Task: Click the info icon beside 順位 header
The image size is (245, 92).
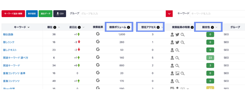Action: [x=55, y=27]
